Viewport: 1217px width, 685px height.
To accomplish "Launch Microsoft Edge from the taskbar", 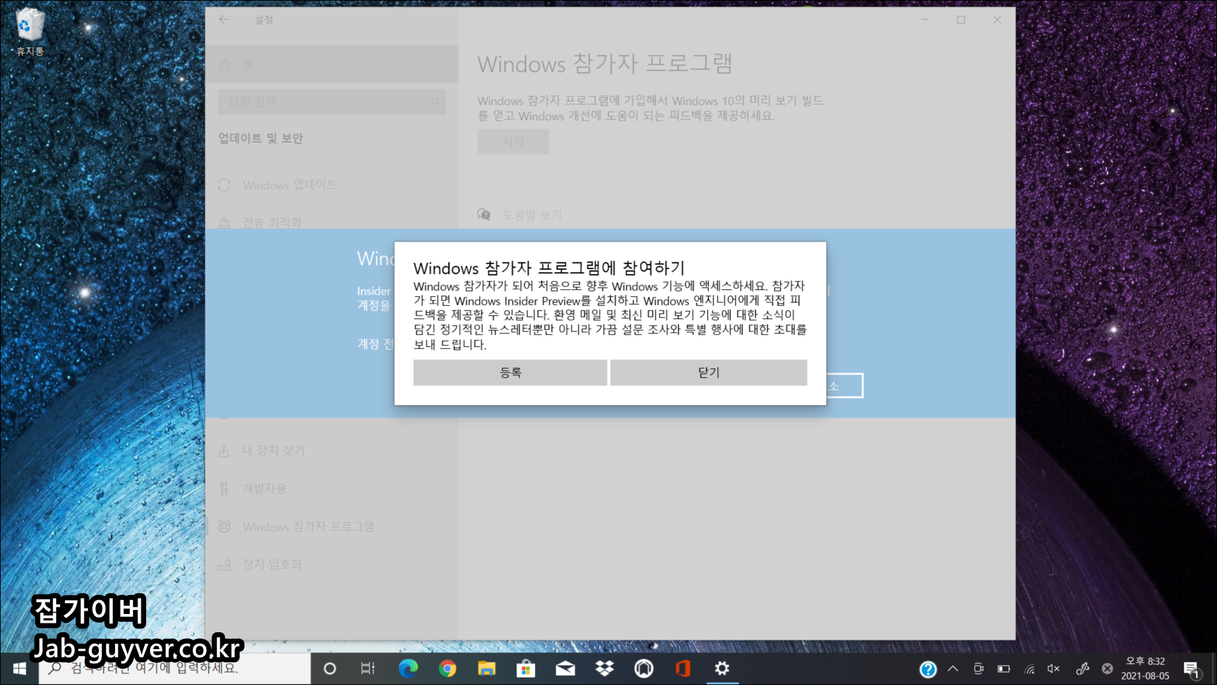I will [x=408, y=669].
